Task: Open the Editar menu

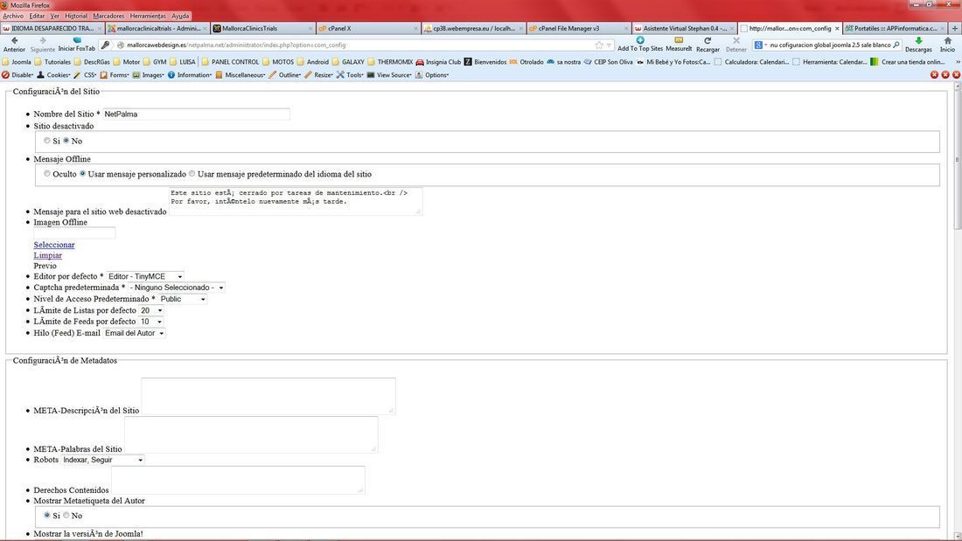Action: (37, 16)
